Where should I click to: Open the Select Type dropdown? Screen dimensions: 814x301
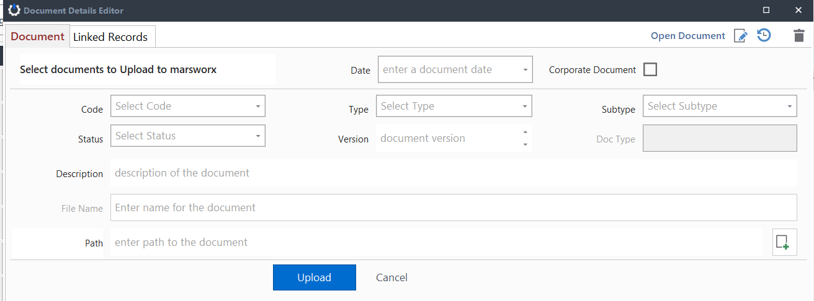pyautogui.click(x=454, y=106)
